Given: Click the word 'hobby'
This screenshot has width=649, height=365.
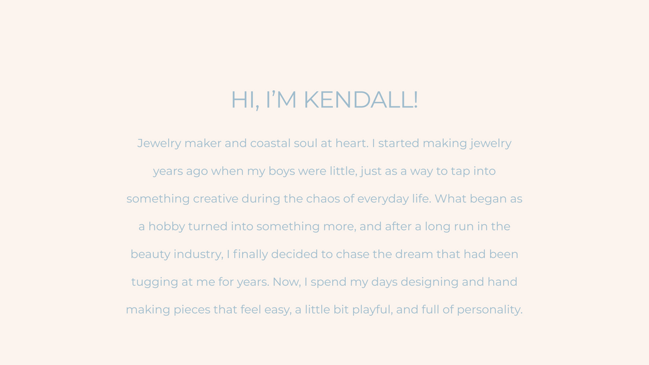Looking at the screenshot, I should [166, 226].
